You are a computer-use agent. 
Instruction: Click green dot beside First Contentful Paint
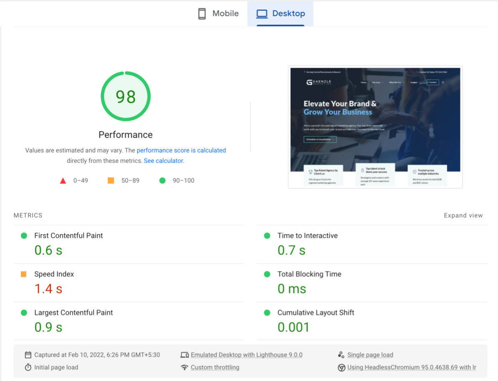coord(24,236)
